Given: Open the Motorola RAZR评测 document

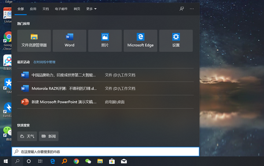Looking at the screenshot, I should pyautogui.click(x=106, y=89).
